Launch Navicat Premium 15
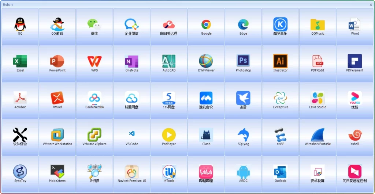Screen dimensions: 375x194 click(x=131, y=174)
